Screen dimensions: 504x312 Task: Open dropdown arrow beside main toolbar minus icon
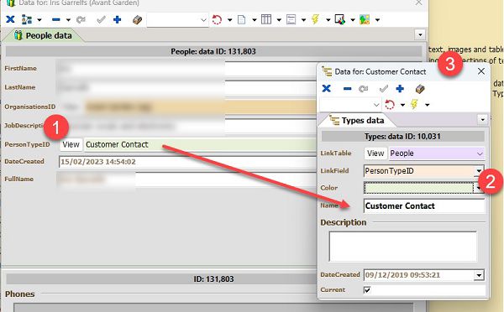tap(68, 20)
